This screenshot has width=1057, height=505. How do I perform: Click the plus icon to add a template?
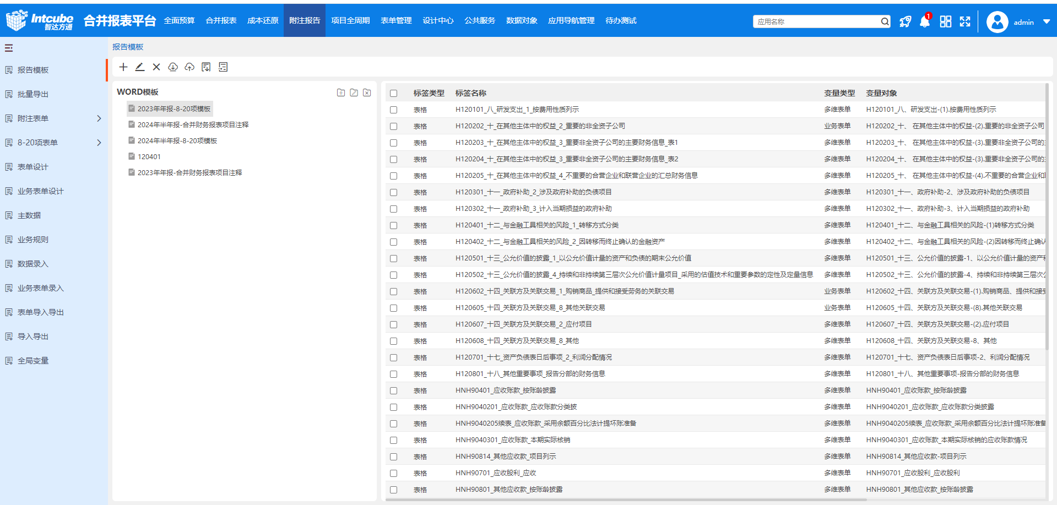point(123,67)
